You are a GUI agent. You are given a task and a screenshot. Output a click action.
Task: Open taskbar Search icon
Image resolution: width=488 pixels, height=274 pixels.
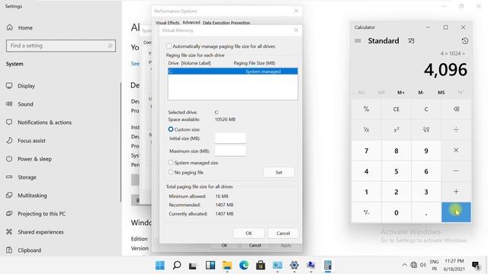[177, 265]
